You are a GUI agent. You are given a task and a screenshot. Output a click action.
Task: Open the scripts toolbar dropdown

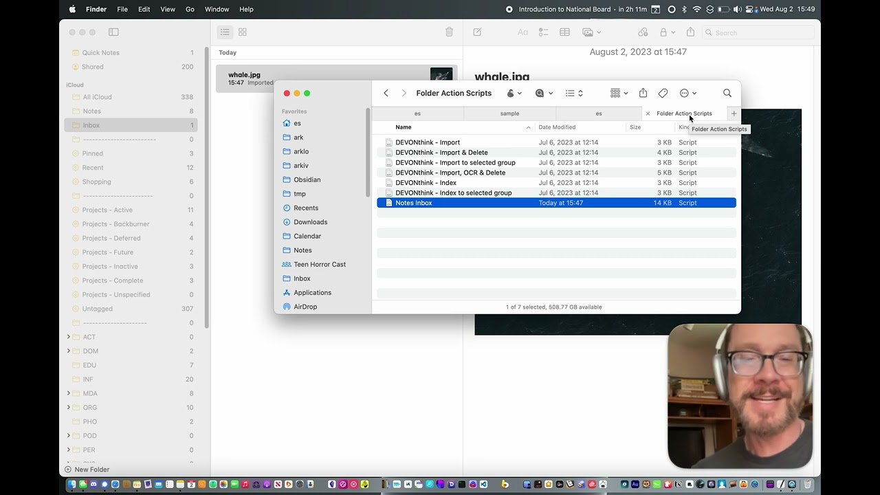514,93
